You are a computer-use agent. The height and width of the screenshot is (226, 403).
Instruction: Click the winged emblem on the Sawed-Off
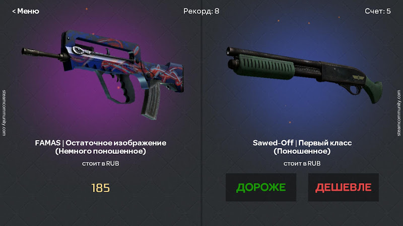click(x=358, y=77)
